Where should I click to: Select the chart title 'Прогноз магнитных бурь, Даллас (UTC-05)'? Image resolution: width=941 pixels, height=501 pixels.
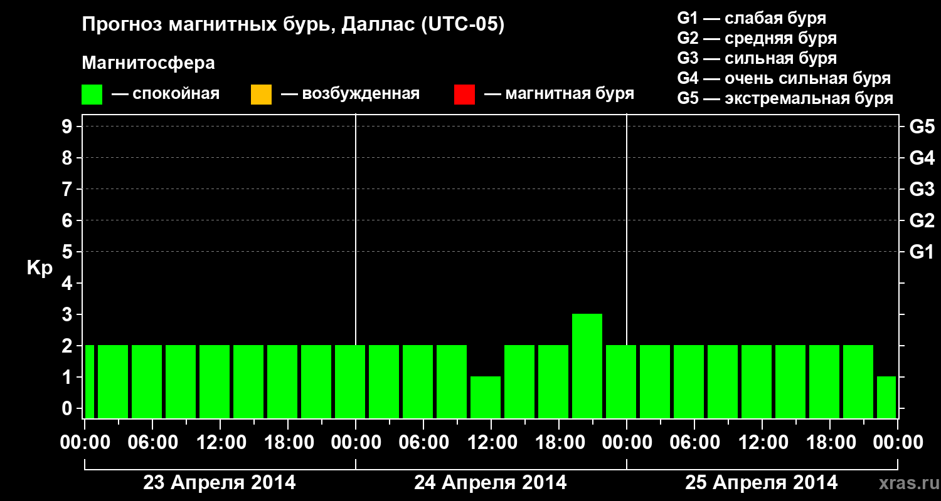click(293, 25)
